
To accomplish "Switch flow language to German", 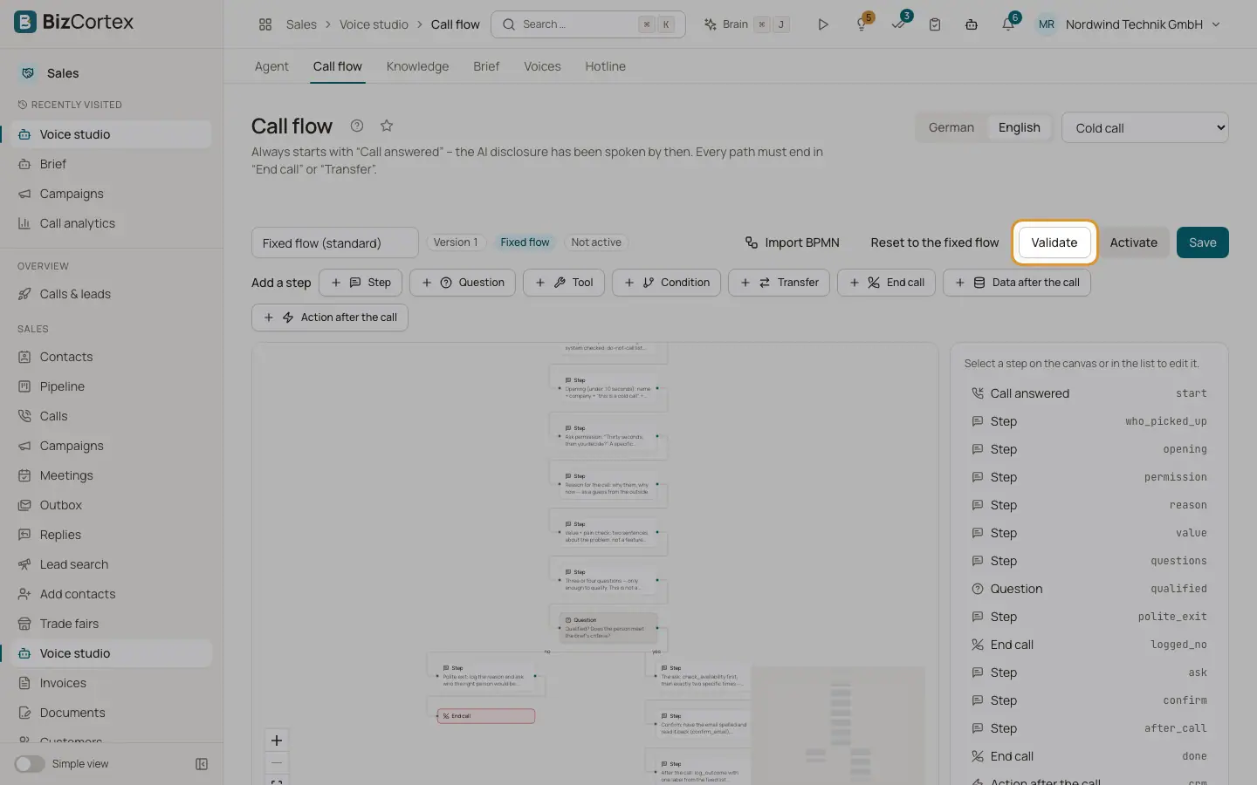I will click(951, 127).
